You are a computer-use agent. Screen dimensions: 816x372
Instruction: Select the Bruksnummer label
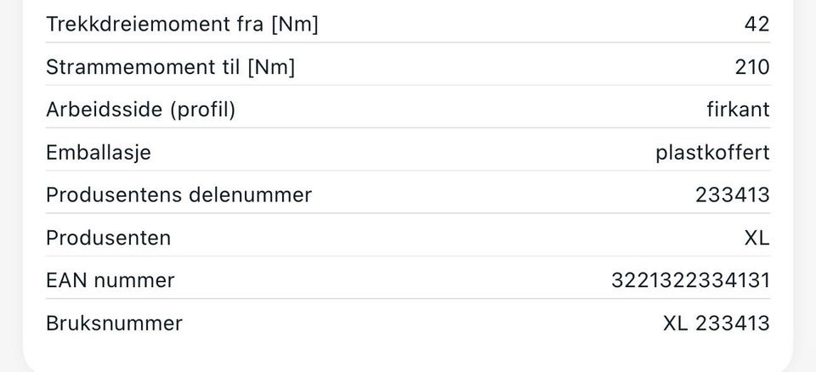point(114,323)
